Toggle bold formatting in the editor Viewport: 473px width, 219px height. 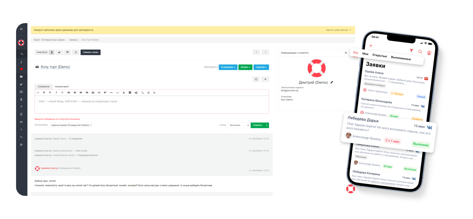(50, 93)
